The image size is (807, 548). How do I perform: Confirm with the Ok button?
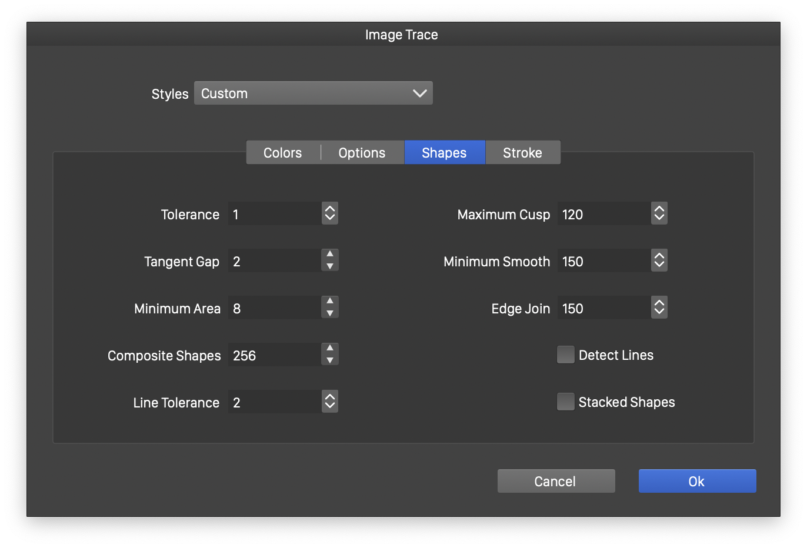tap(697, 481)
